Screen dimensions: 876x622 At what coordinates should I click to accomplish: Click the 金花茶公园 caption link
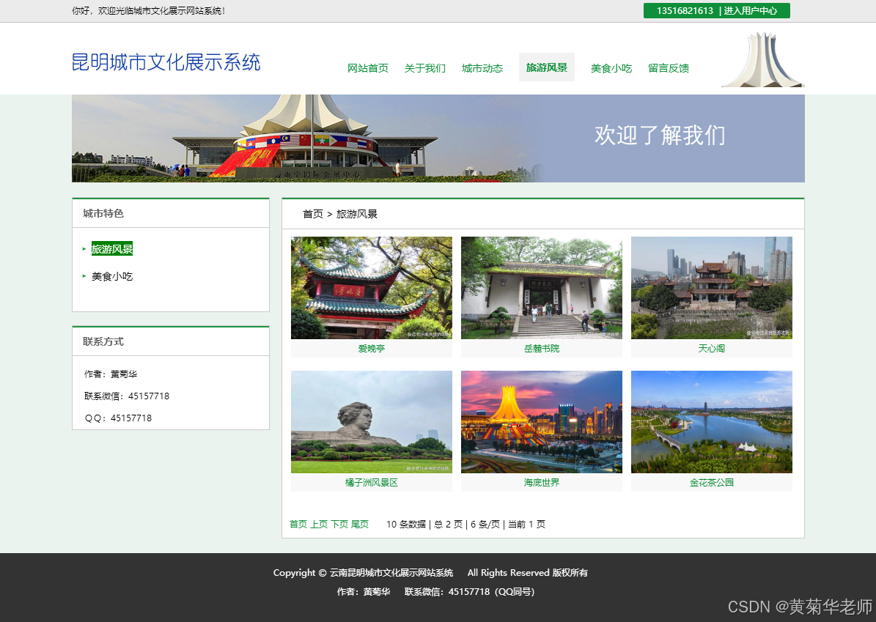[712, 482]
